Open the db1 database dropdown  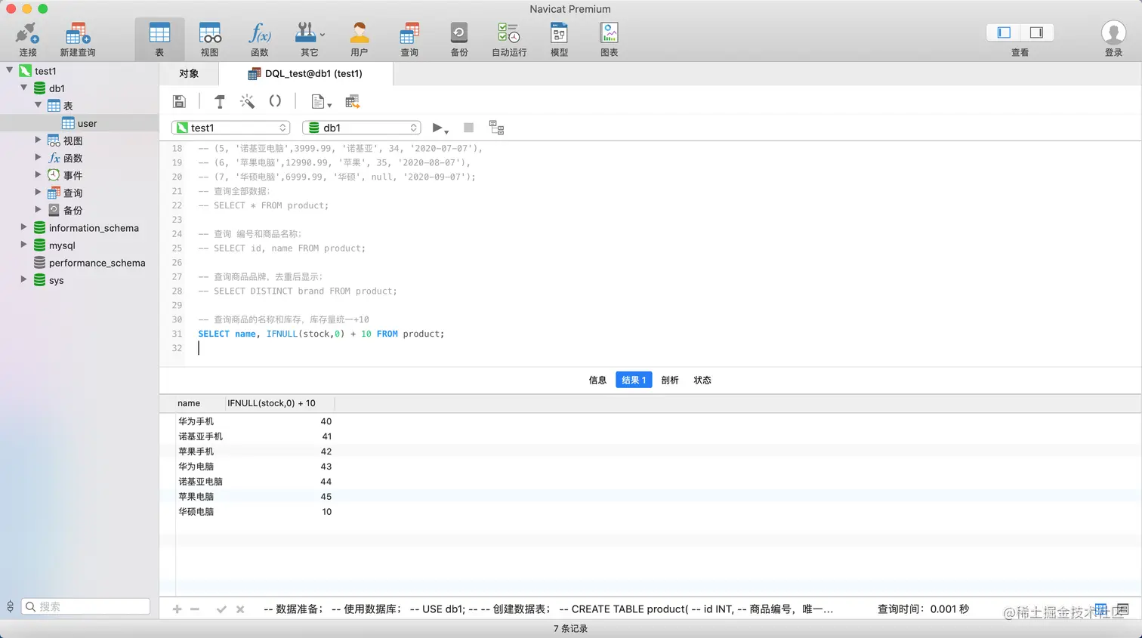click(x=362, y=128)
